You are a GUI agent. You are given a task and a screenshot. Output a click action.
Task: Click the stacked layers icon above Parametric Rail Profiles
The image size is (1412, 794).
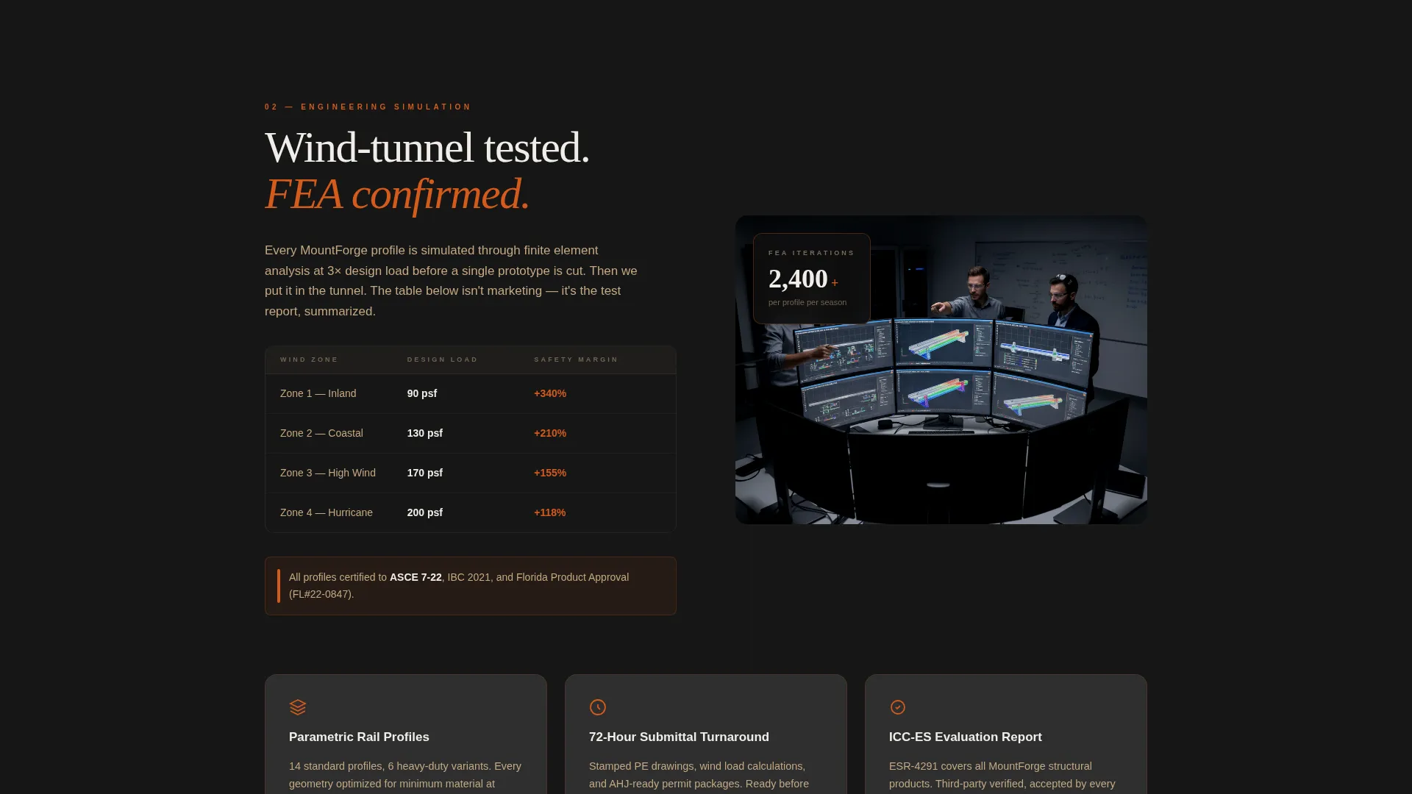click(298, 707)
